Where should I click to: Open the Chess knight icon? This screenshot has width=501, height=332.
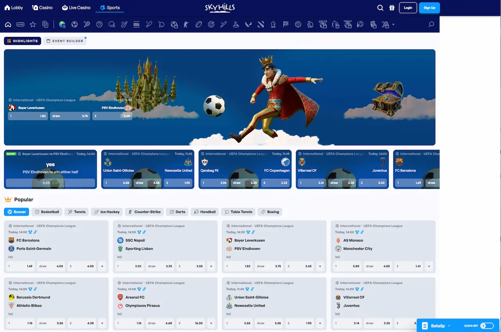click(x=273, y=24)
